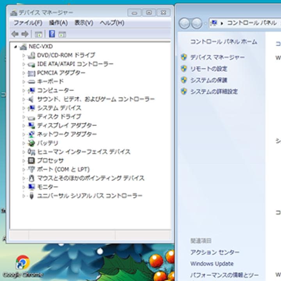Image resolution: width=281 pixels, height=281 pixels.
Task: Open the ヘルプ(H) menu
Action: pyautogui.click(x=112, y=23)
